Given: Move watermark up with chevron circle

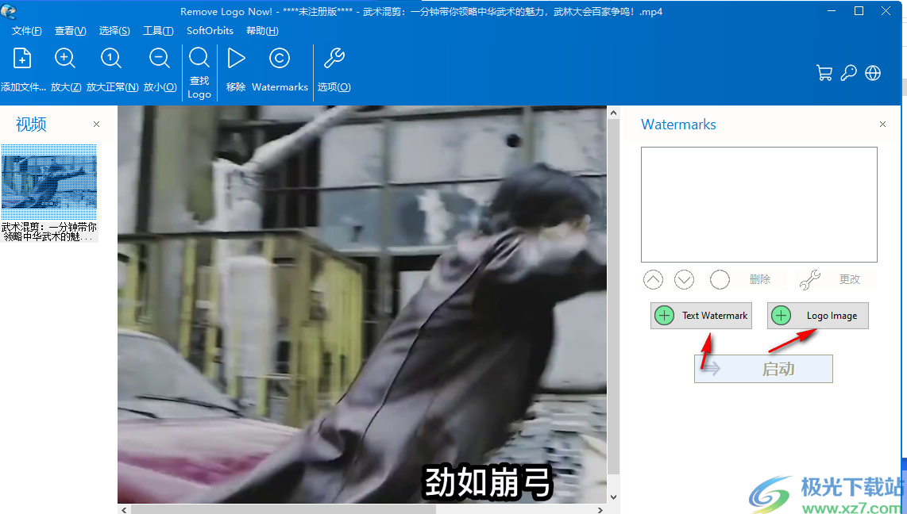Looking at the screenshot, I should [653, 279].
